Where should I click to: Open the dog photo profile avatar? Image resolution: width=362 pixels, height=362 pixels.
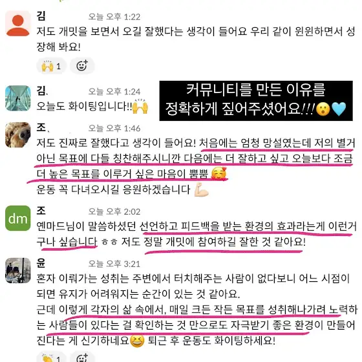18,135
